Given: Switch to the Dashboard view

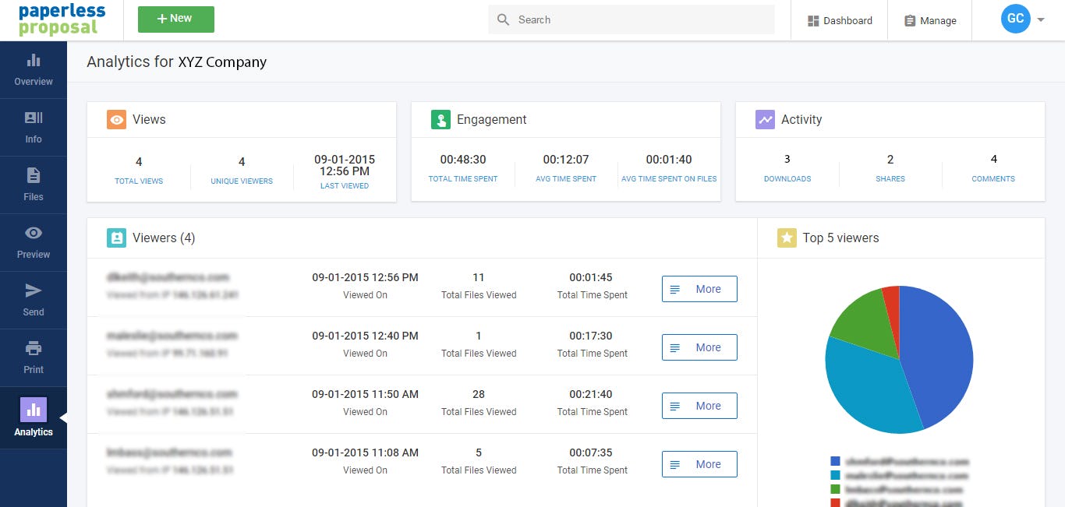Looking at the screenshot, I should coord(839,20).
